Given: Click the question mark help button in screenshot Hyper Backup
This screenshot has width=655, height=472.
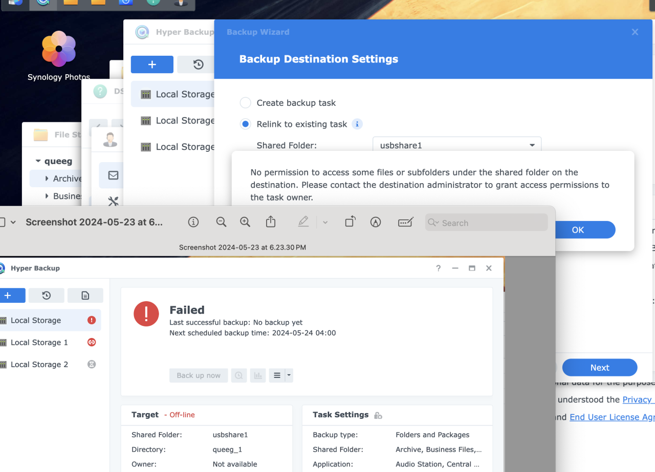Looking at the screenshot, I should pyautogui.click(x=438, y=268).
